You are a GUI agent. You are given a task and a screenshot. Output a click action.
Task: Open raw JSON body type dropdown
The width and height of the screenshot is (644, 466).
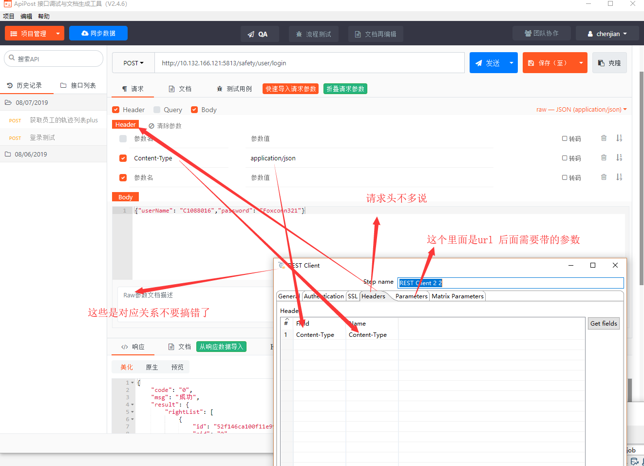582,109
